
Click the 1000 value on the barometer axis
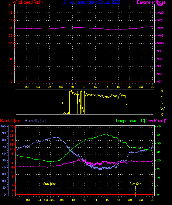(160, 43)
